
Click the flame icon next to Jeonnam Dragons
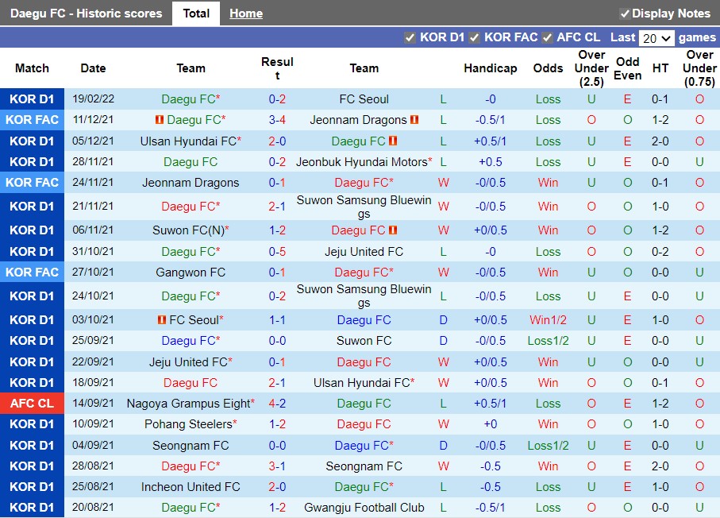(x=415, y=120)
